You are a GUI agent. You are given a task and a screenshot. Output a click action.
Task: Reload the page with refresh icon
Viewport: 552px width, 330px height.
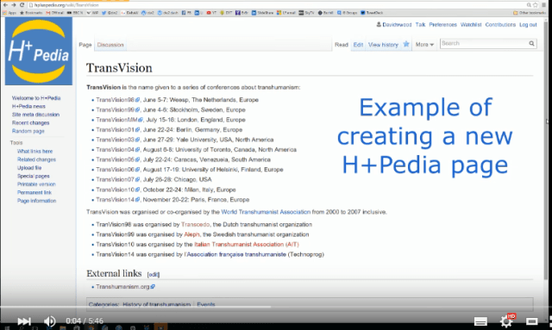(22, 5)
